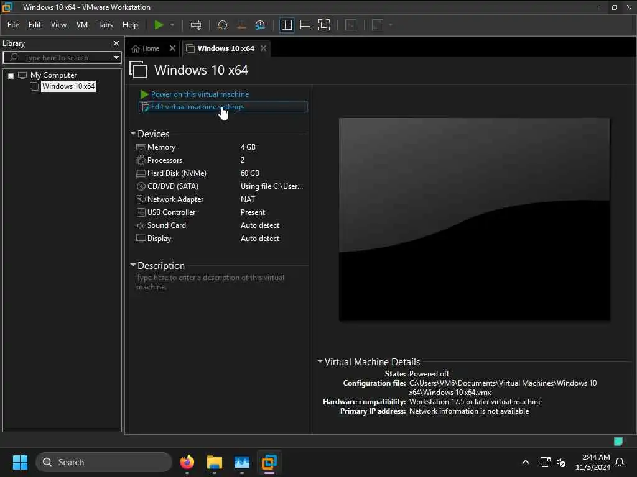Screen dimensions: 637x477
Task: Click the 4 GB memory value
Action: [248, 147]
